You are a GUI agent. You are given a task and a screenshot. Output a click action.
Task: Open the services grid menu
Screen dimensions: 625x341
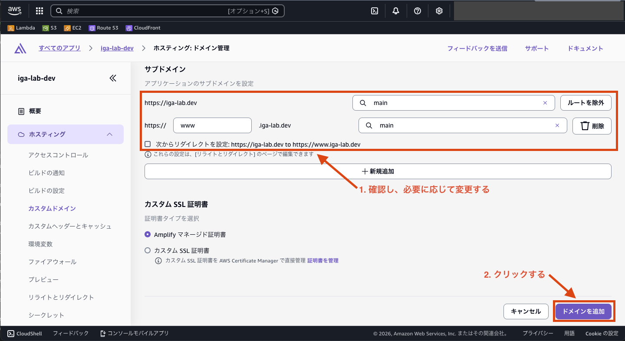point(39,11)
